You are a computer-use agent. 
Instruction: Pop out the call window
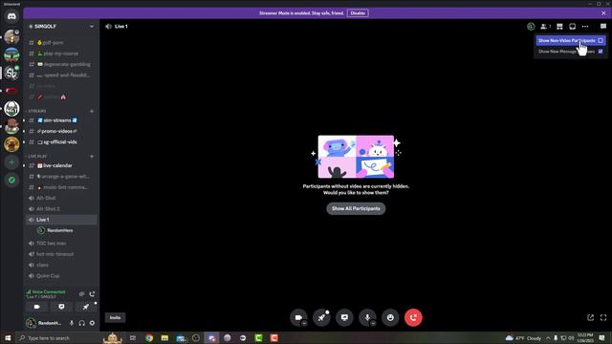(x=591, y=317)
